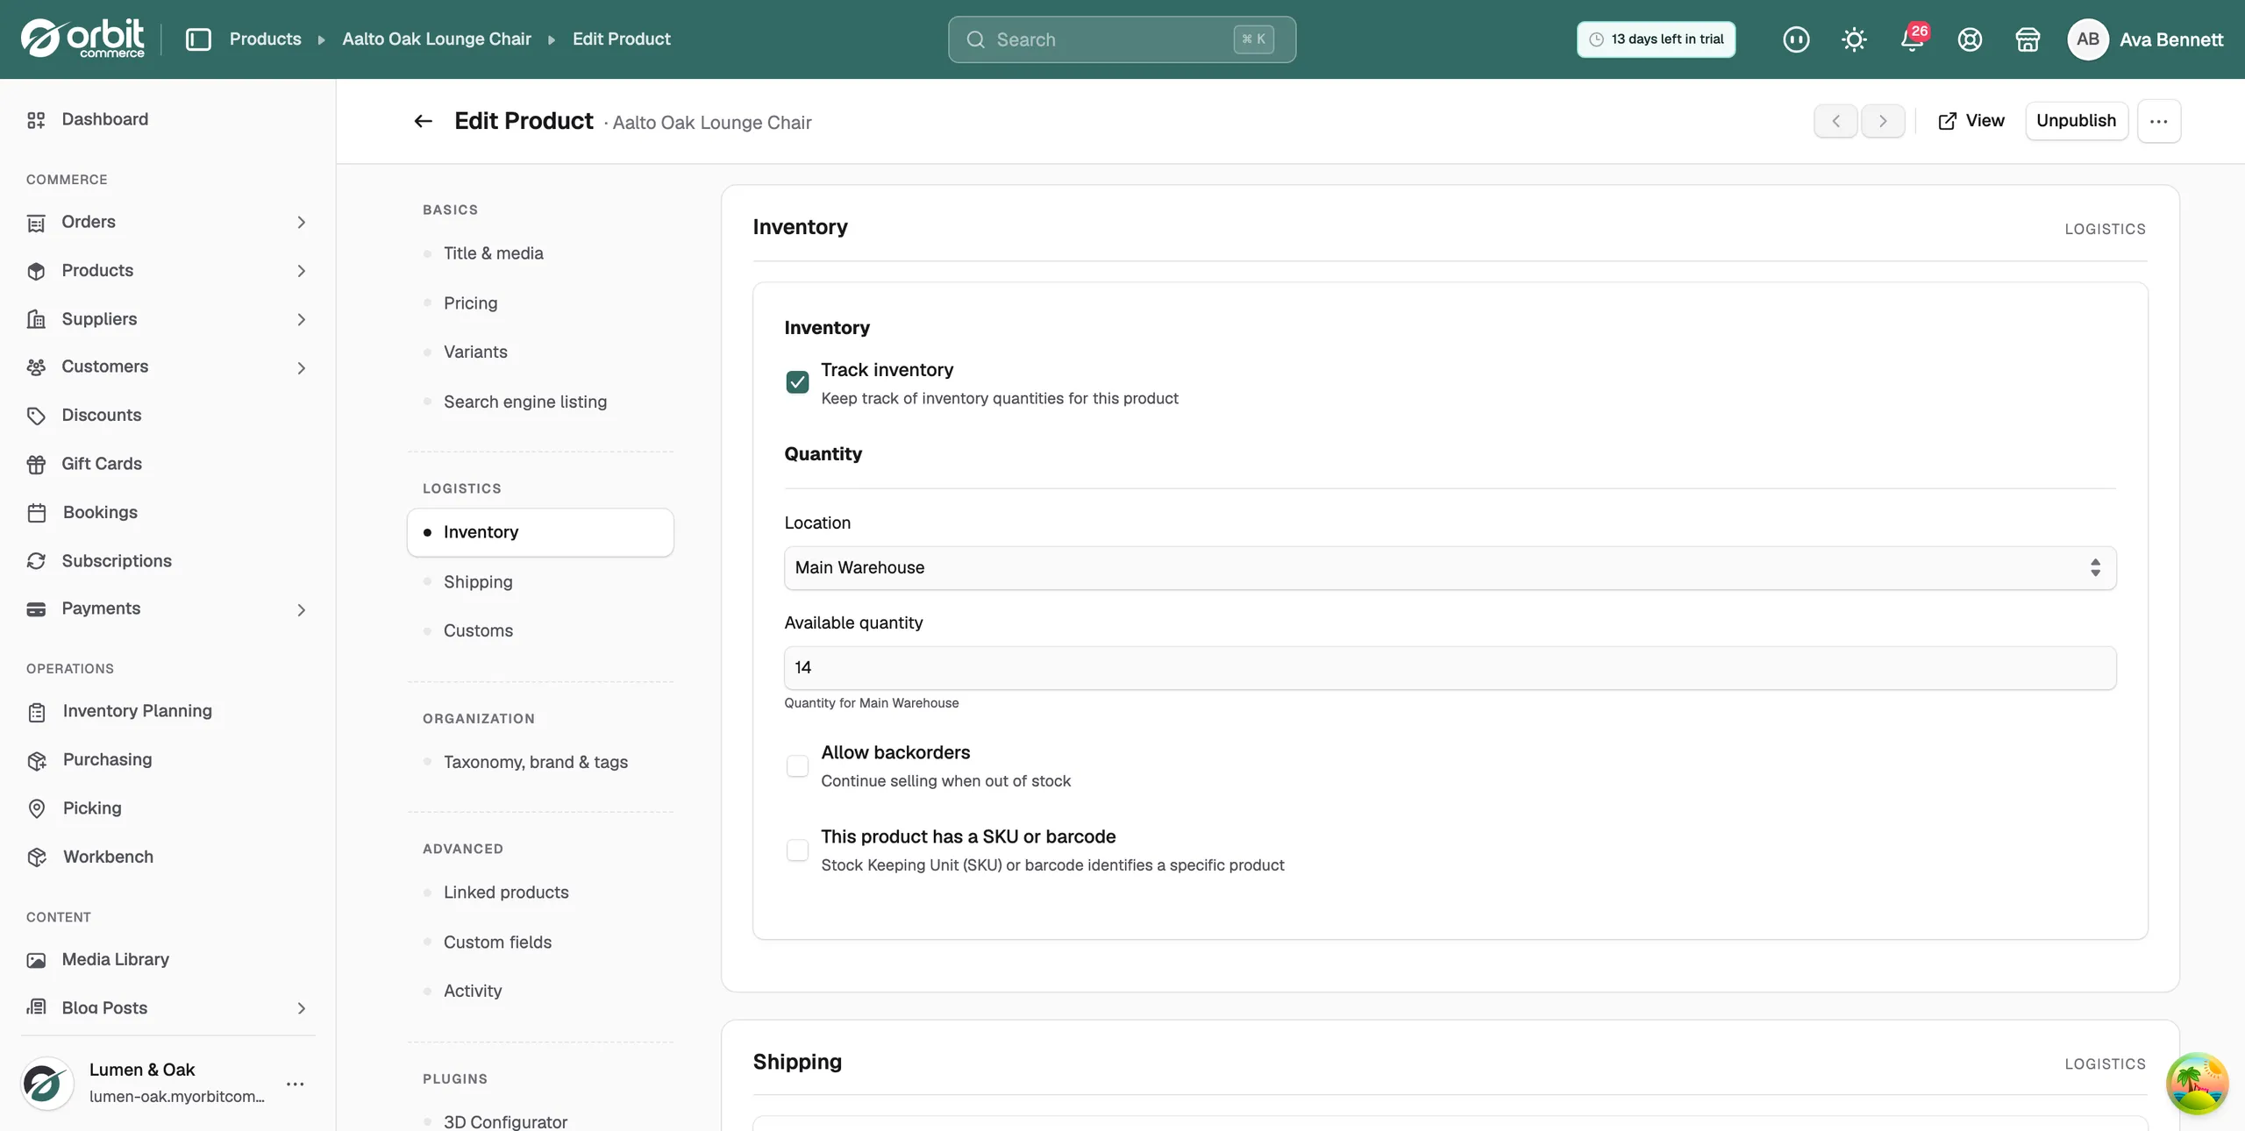This screenshot has width=2245, height=1131.
Task: Select Title & media section
Action: pyautogui.click(x=540, y=253)
